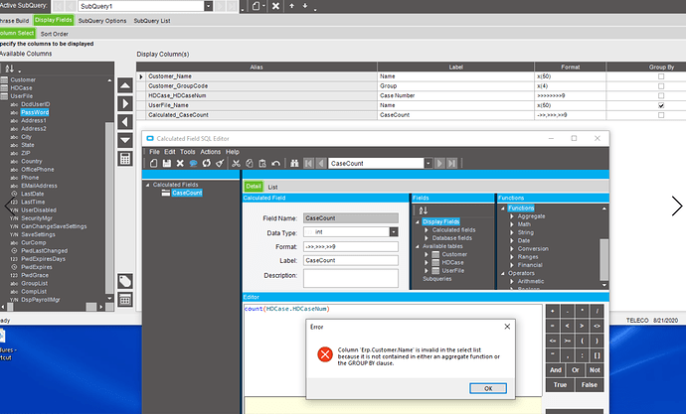Expand Customer table in Available tables
This screenshot has width=686, height=414.
point(427,254)
